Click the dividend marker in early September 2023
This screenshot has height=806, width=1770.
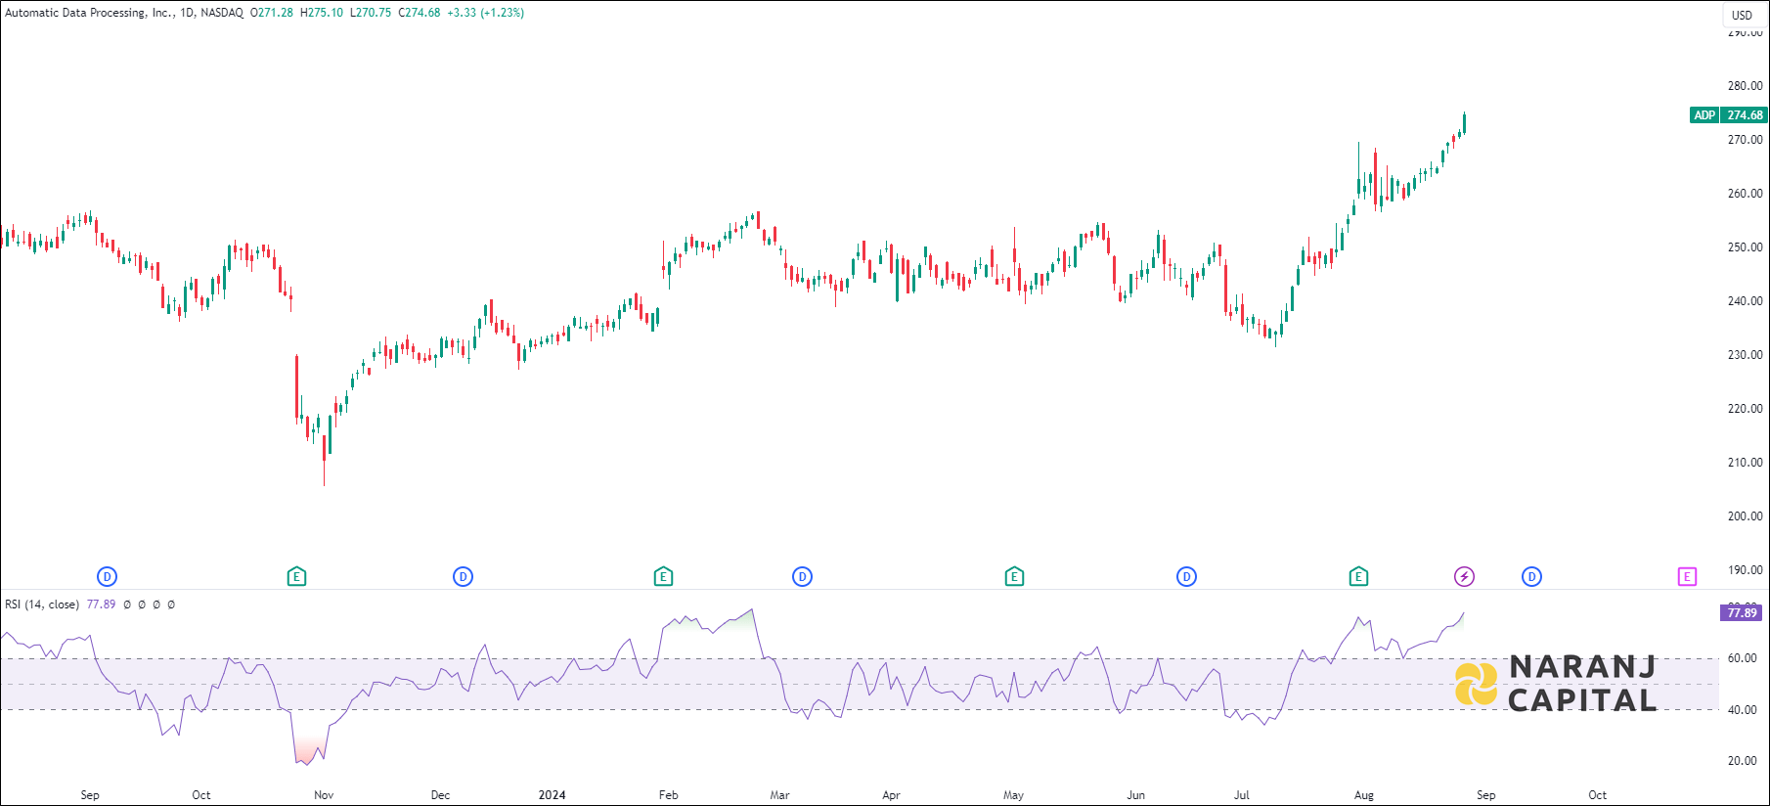(x=108, y=577)
